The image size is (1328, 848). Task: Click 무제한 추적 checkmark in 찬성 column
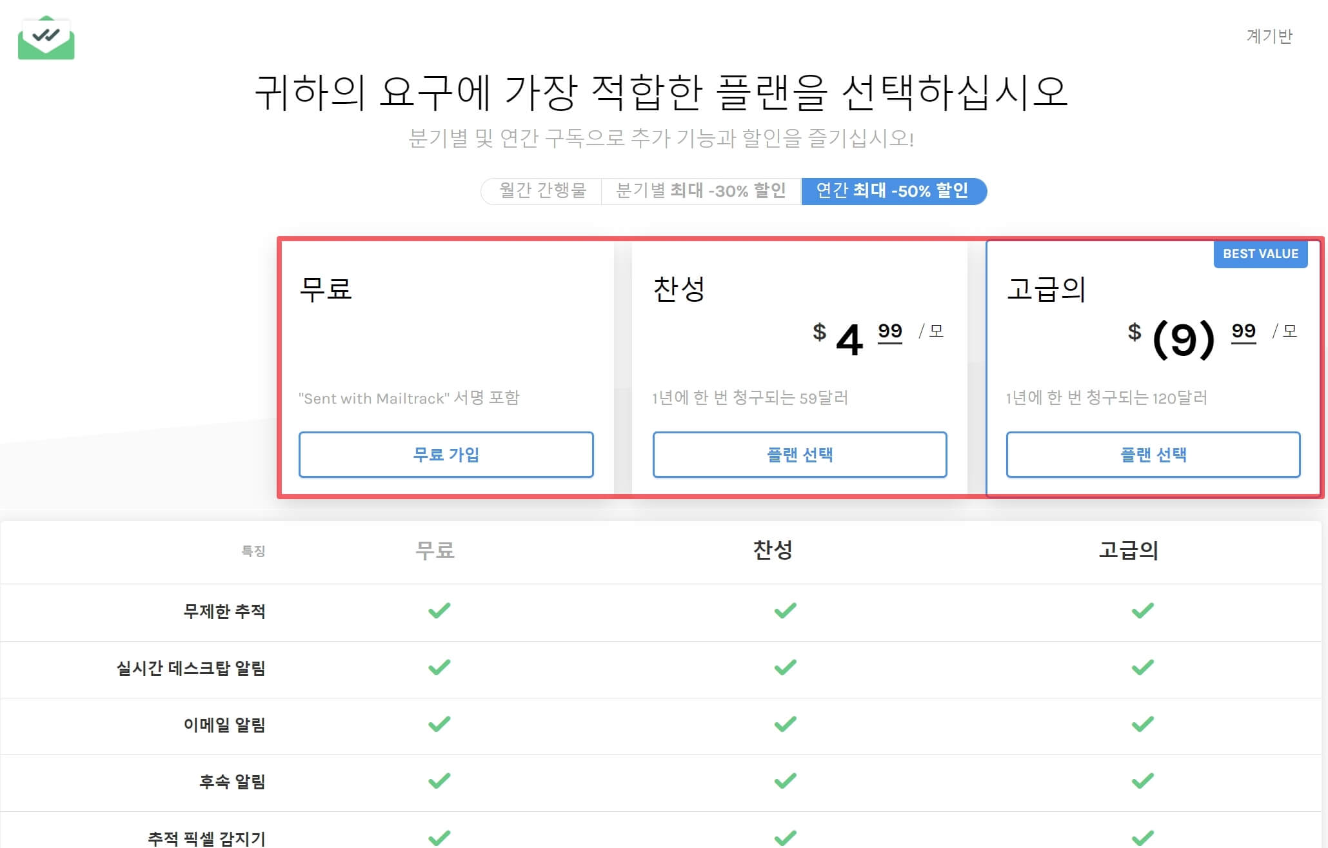785,610
